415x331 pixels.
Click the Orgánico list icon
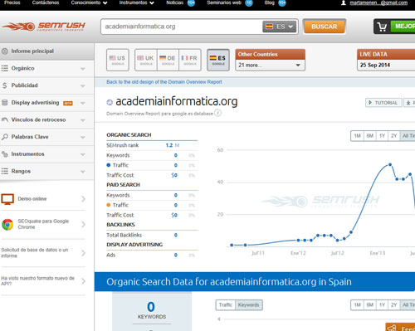pos(5,68)
